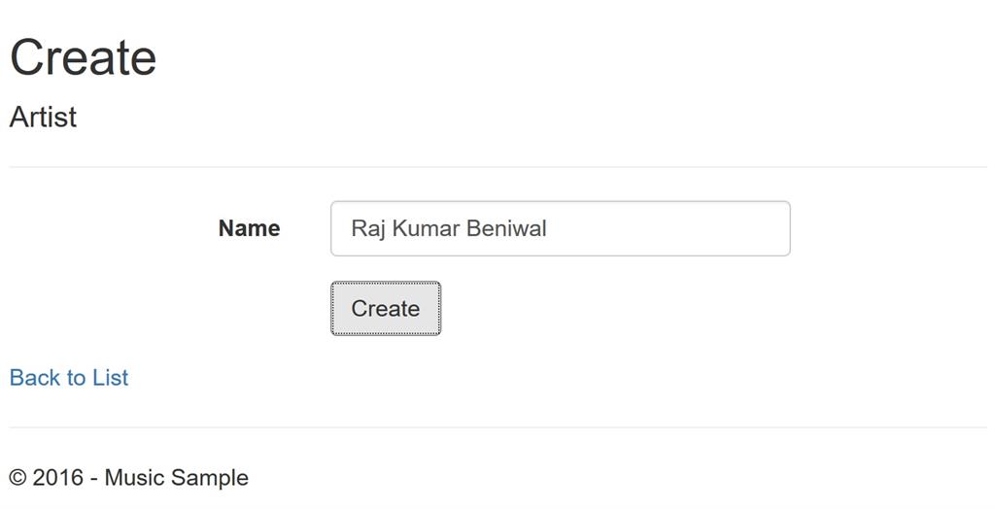Follow the Back to List link
Image resolution: width=995 pixels, height=509 pixels.
tap(68, 378)
